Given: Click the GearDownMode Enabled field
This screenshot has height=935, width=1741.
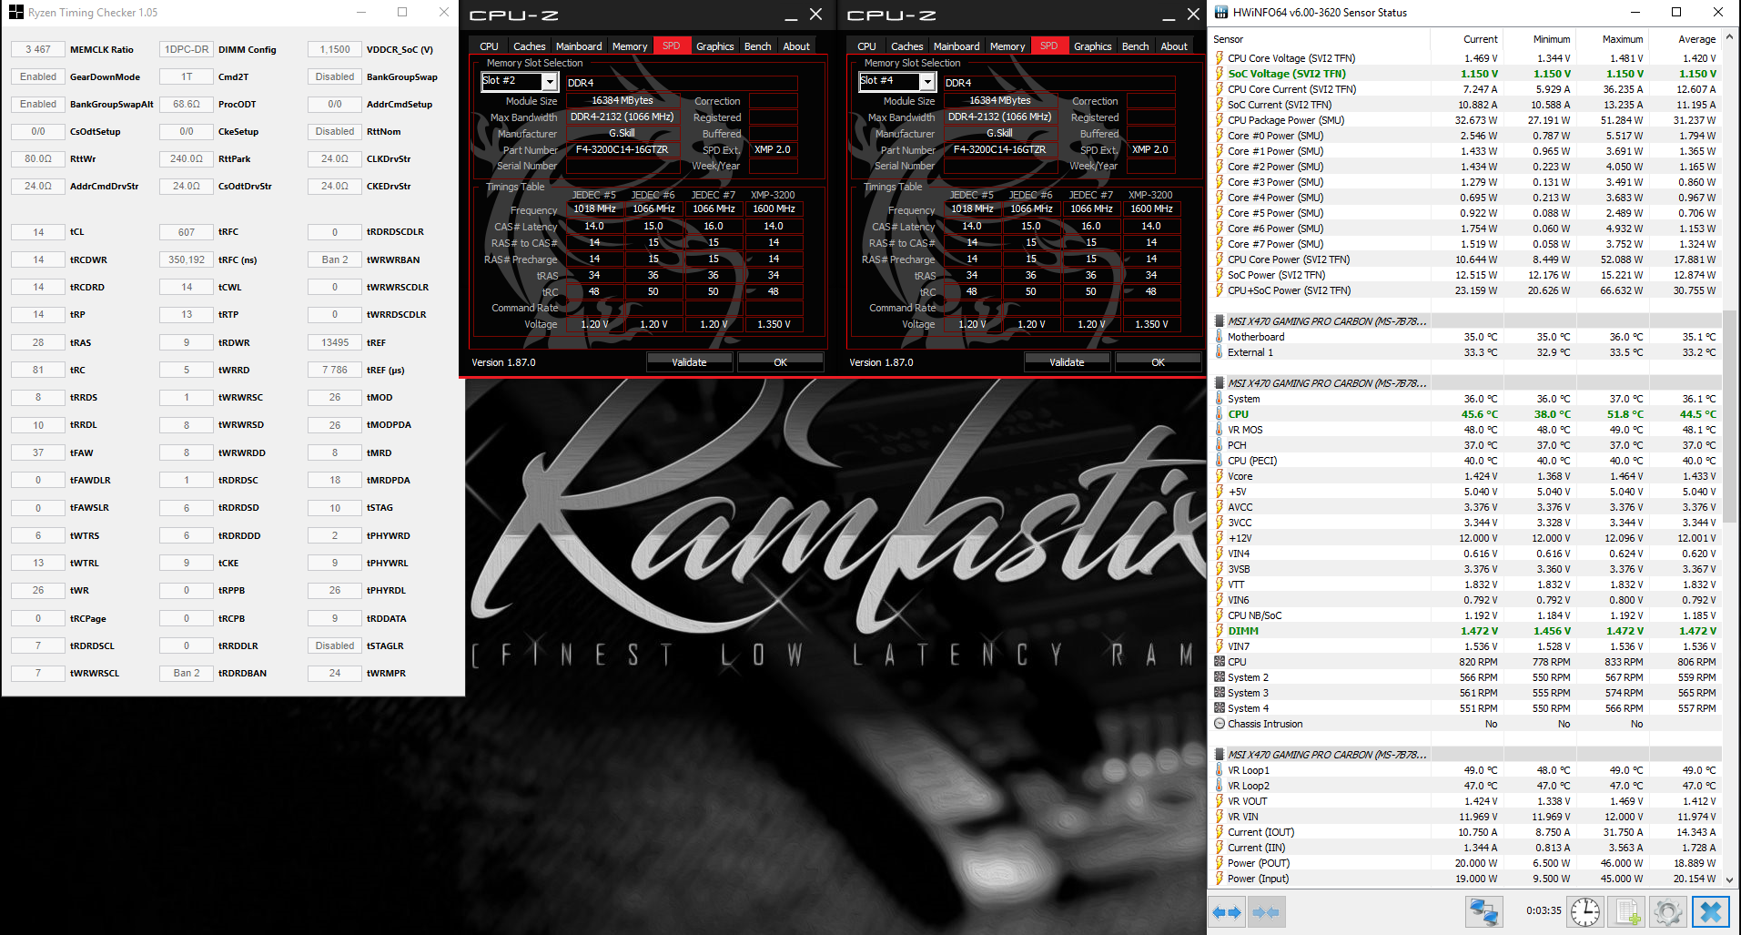Looking at the screenshot, I should point(38,77).
